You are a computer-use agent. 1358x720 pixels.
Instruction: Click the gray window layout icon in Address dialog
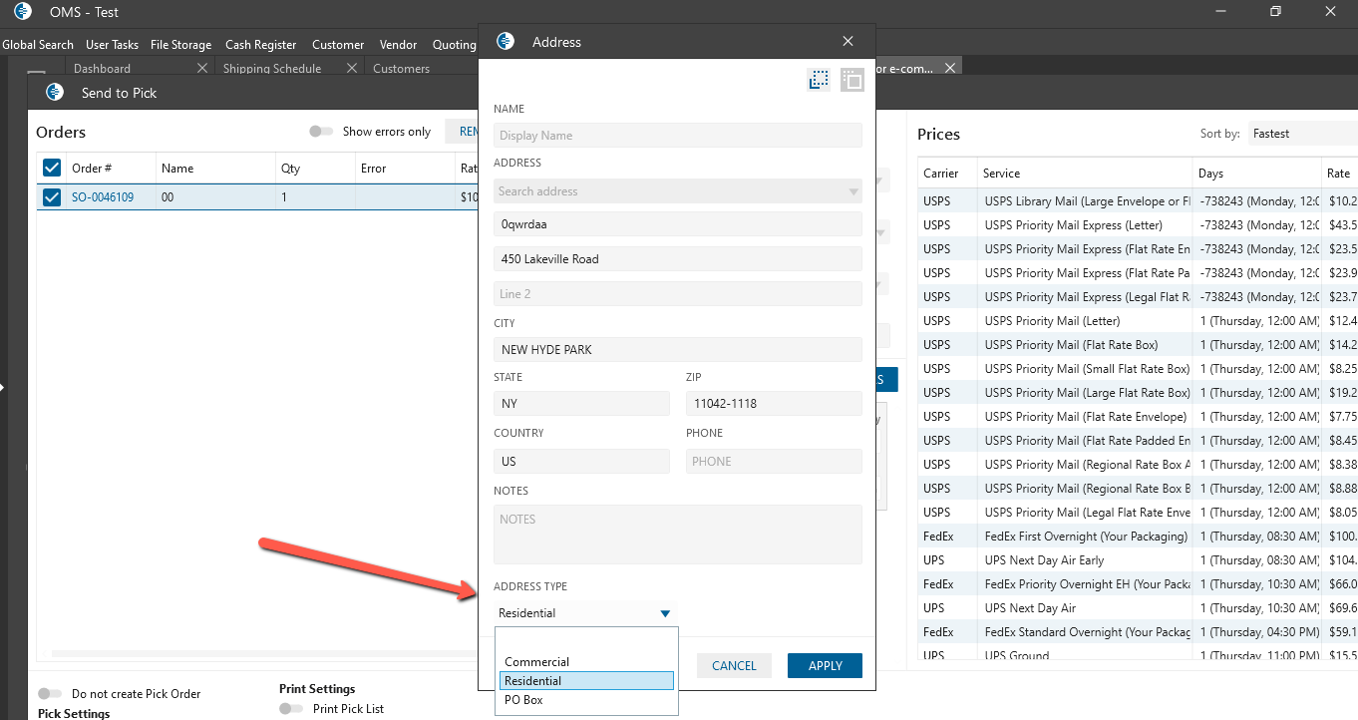click(851, 81)
